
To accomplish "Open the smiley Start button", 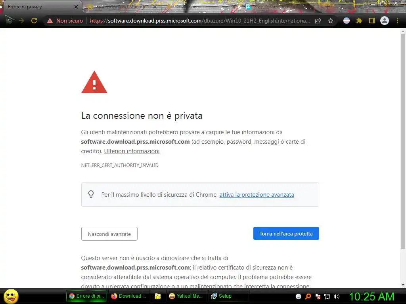I will (11, 296).
